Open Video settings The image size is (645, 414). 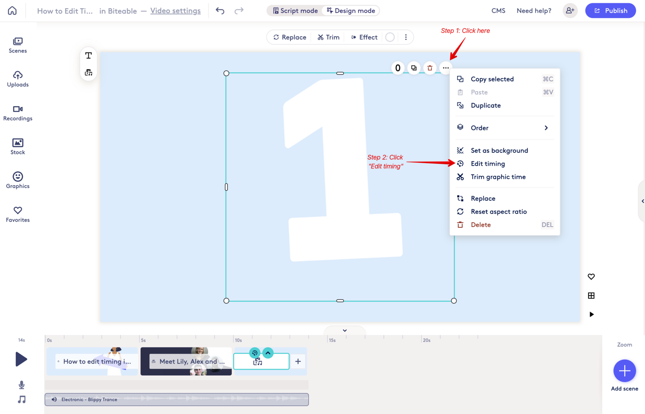pyautogui.click(x=175, y=11)
